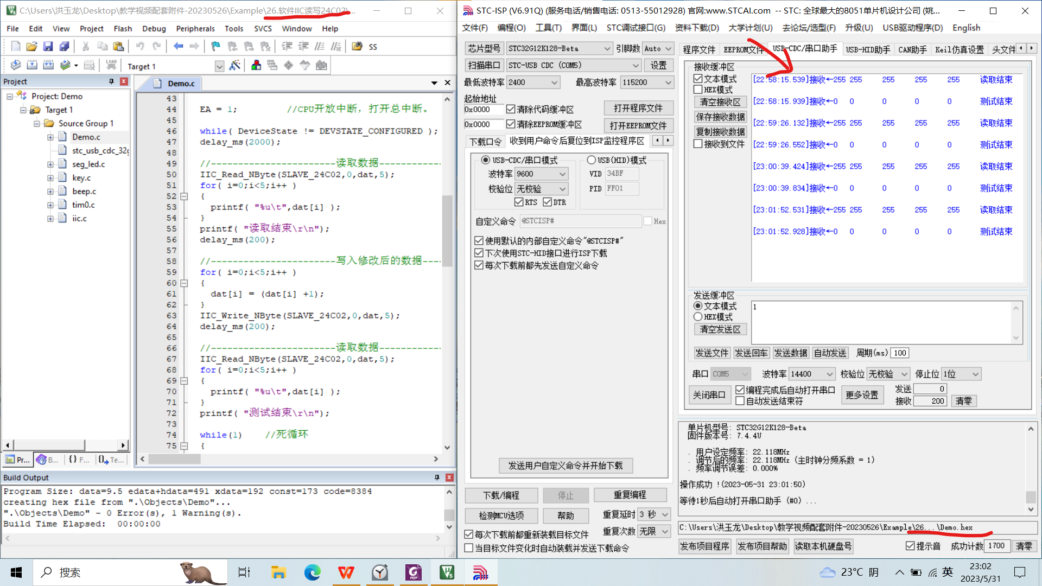This screenshot has width=1042, height=586.
Task: Open Target 1 selection dropdown
Action: pos(219,67)
